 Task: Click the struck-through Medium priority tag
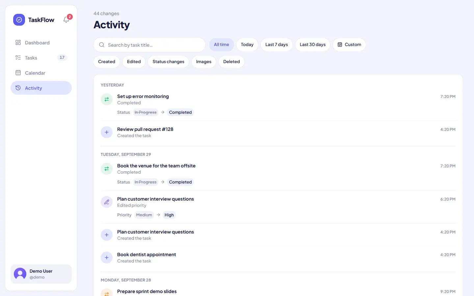pyautogui.click(x=144, y=215)
